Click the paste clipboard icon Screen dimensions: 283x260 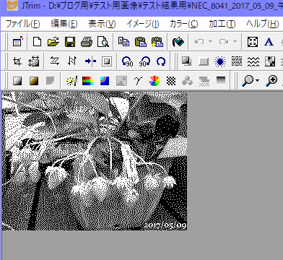tap(141, 42)
